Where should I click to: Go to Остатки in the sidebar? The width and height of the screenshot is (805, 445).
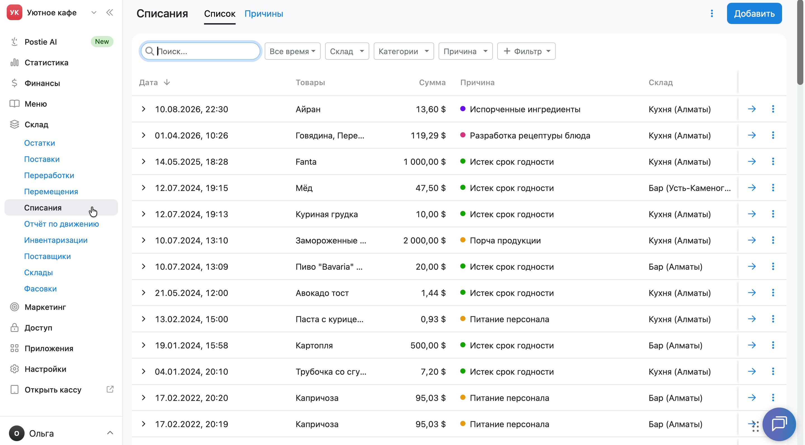40,143
